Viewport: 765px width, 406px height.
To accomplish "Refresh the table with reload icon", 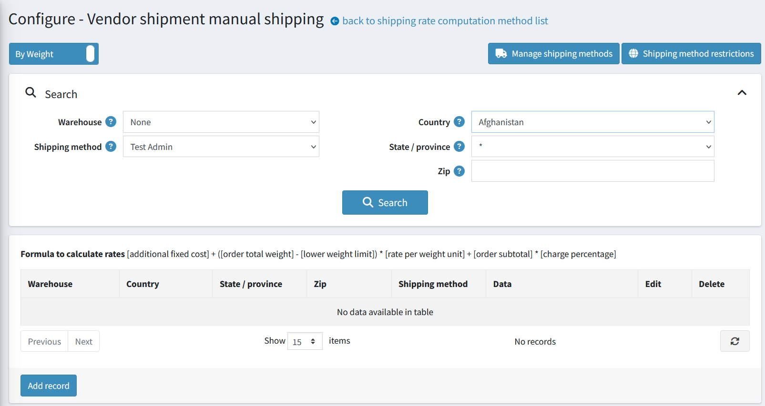I will (734, 341).
